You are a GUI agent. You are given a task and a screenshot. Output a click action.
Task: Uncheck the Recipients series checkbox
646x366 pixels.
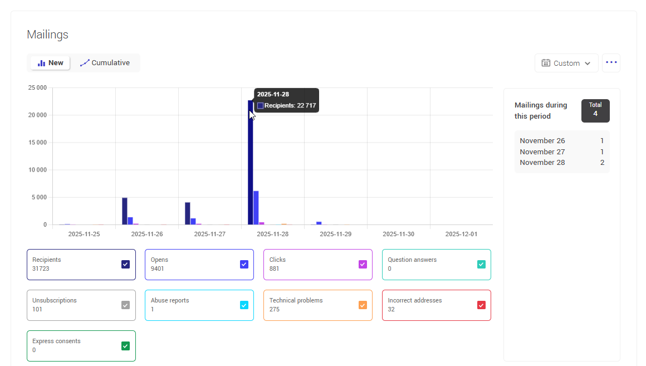tap(126, 265)
